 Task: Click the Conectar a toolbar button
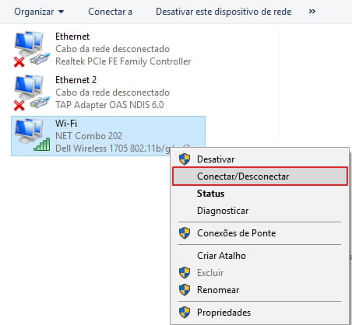pyautogui.click(x=110, y=12)
